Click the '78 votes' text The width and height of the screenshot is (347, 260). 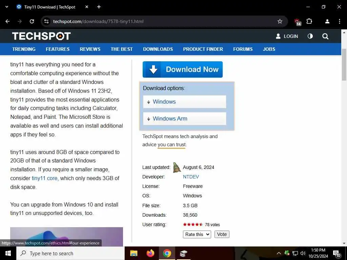coord(212,225)
